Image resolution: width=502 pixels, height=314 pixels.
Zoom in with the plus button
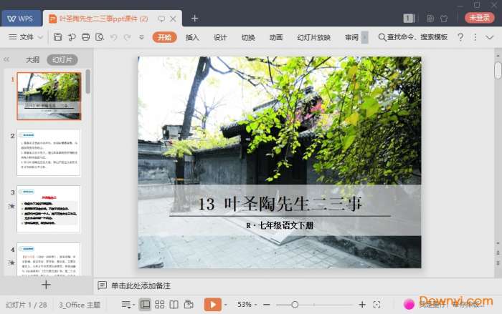pyautogui.click(x=362, y=305)
